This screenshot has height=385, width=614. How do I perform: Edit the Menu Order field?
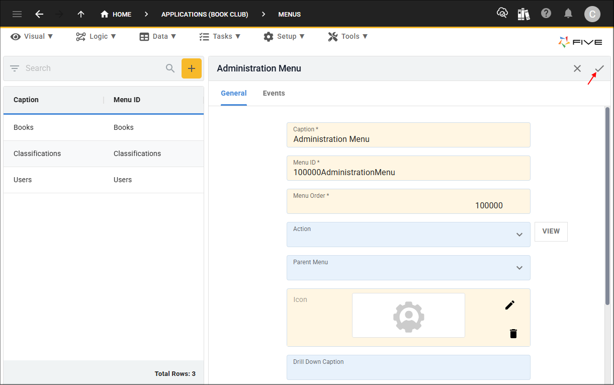pos(408,201)
